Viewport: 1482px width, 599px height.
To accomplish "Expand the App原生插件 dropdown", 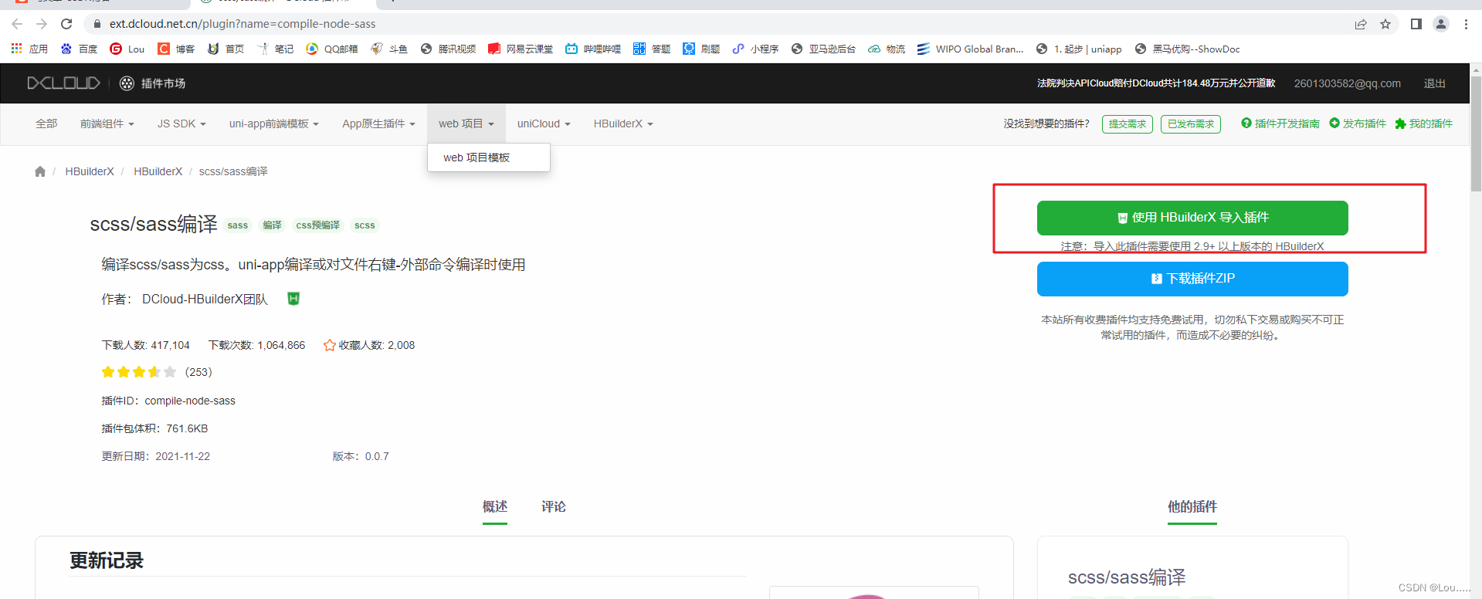I will pyautogui.click(x=379, y=124).
